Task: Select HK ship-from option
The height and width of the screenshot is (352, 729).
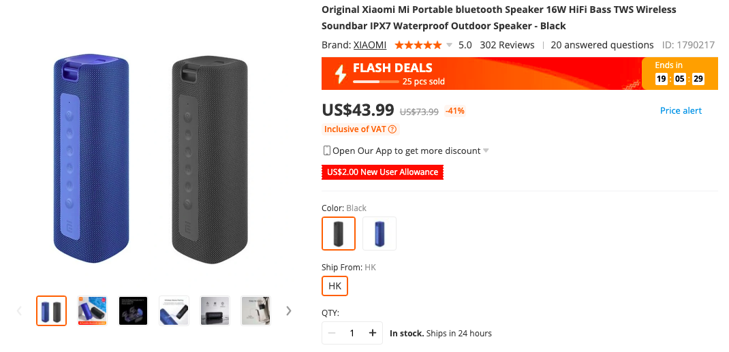Action: coord(335,286)
